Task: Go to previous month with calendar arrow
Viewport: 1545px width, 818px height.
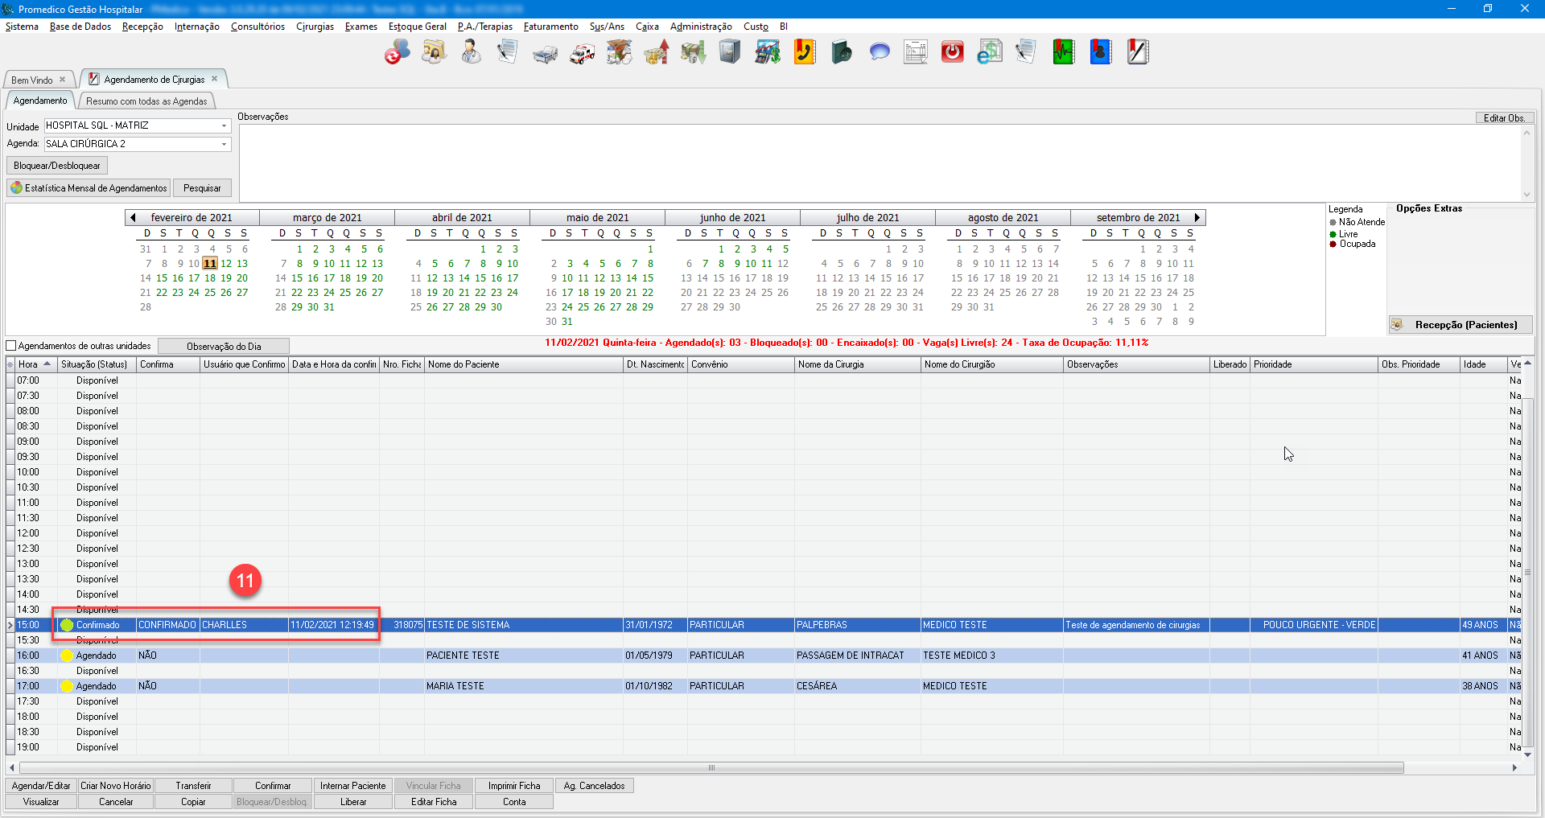Action: [133, 217]
